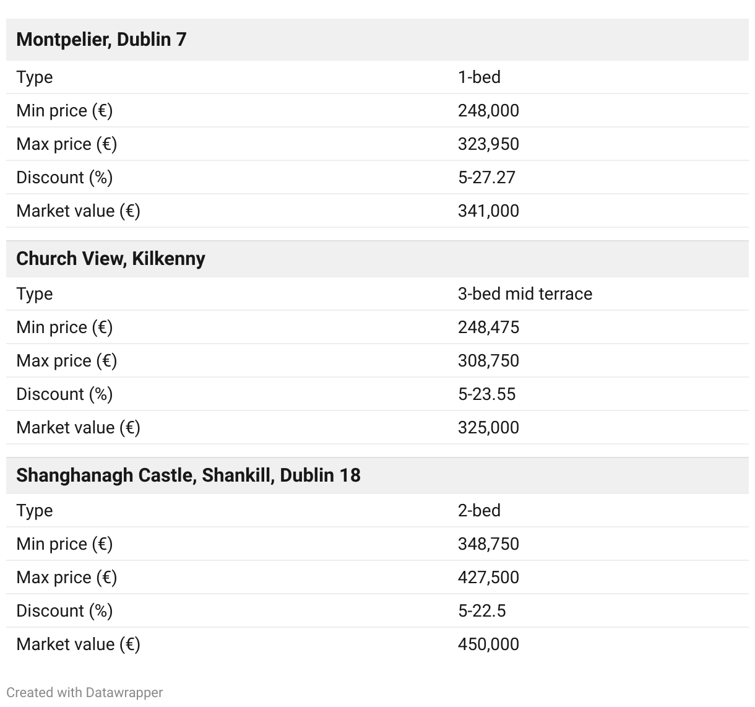The width and height of the screenshot is (755, 707).
Task: Click the 248,475 min price cell
Action: 488,327
